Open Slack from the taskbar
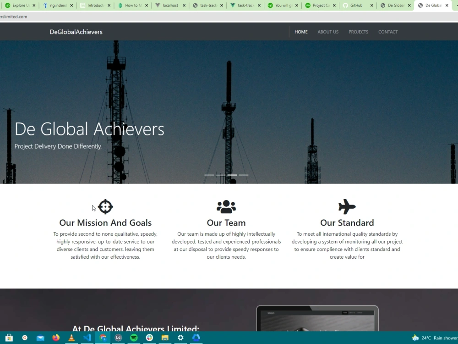The image size is (458, 344). pyautogui.click(x=149, y=338)
